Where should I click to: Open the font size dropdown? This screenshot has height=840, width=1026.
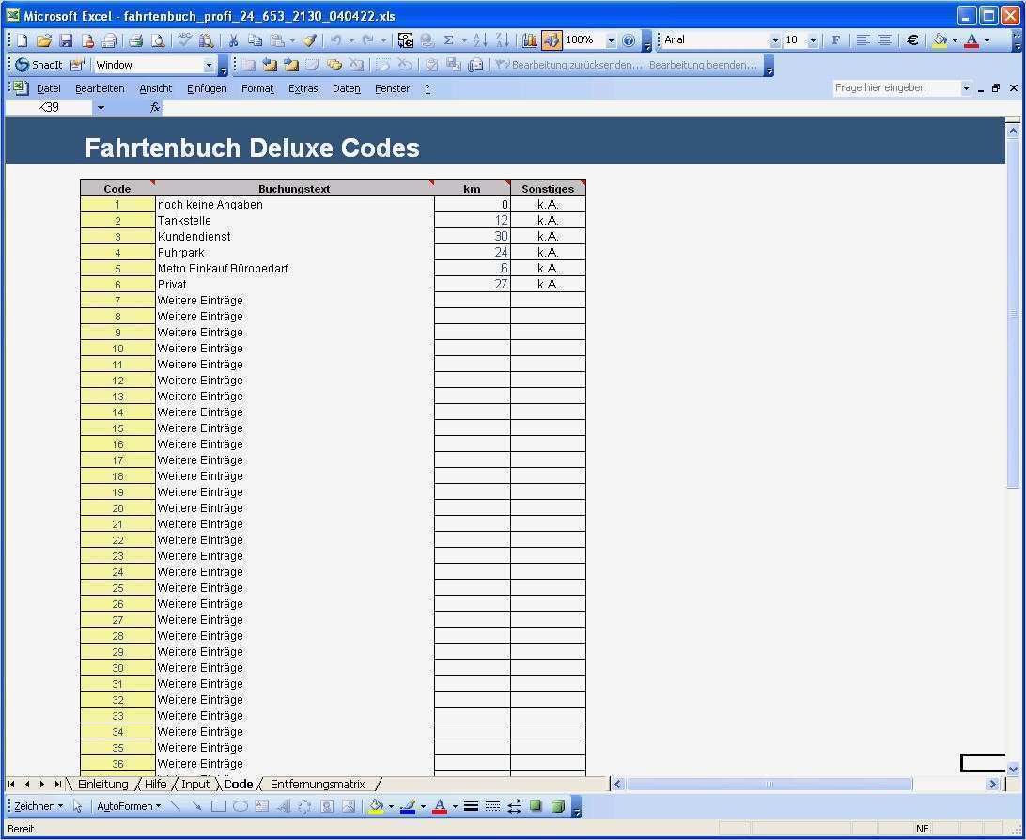(x=814, y=39)
